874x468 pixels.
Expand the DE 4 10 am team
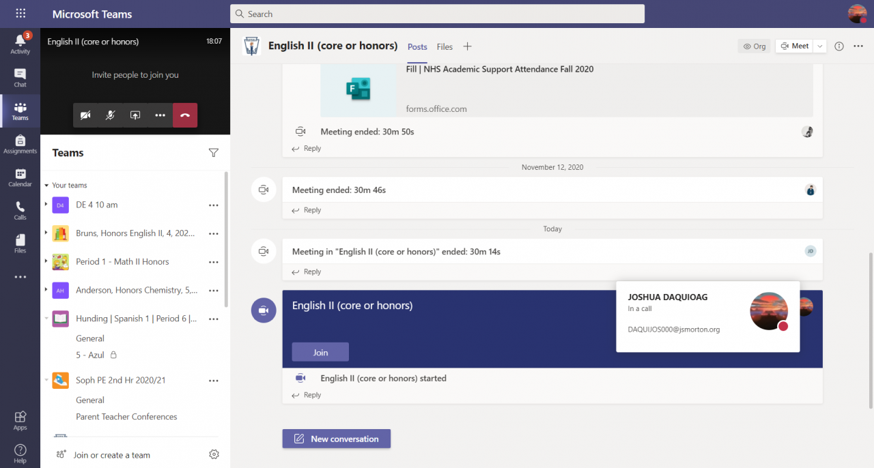tap(46, 205)
